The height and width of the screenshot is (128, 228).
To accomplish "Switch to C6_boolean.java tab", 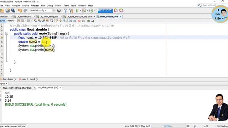I will 24,17.
